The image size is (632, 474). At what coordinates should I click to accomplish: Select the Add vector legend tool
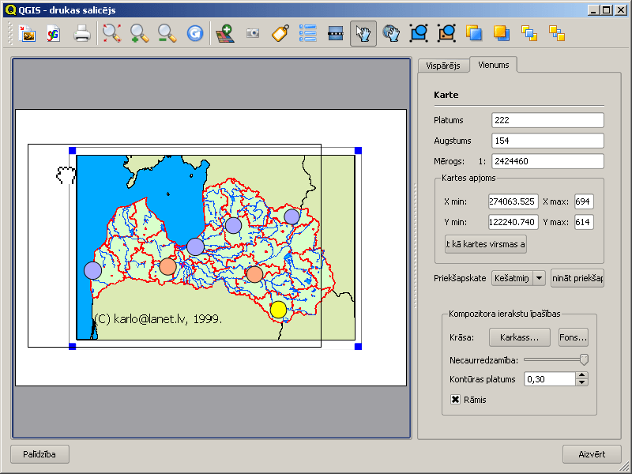coord(308,34)
